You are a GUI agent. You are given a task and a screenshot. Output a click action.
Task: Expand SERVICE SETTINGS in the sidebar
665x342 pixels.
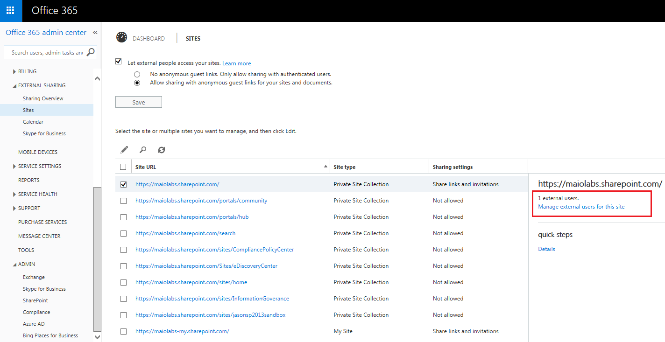point(14,166)
